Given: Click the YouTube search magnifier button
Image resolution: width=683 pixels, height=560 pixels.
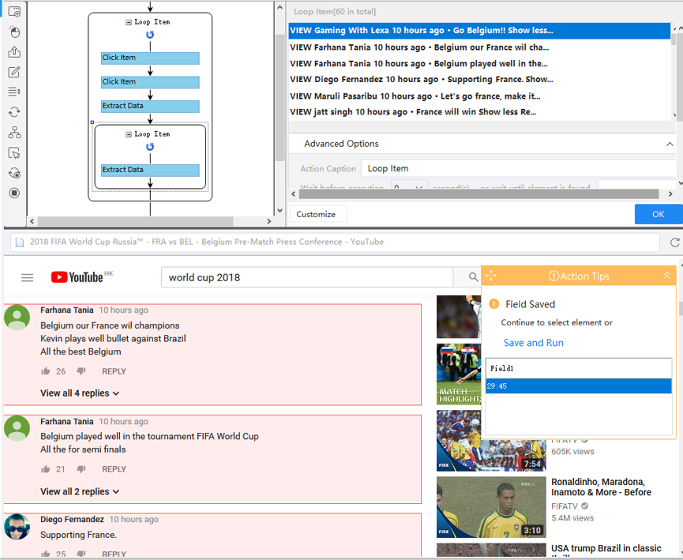Looking at the screenshot, I should pos(473,276).
